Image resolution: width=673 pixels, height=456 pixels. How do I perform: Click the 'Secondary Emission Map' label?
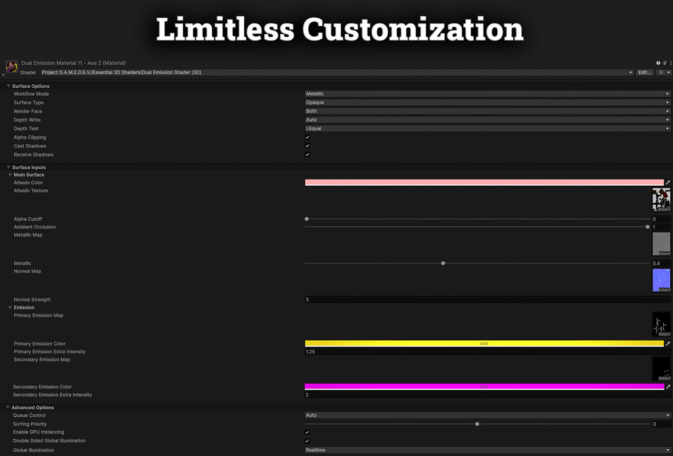pyautogui.click(x=42, y=360)
